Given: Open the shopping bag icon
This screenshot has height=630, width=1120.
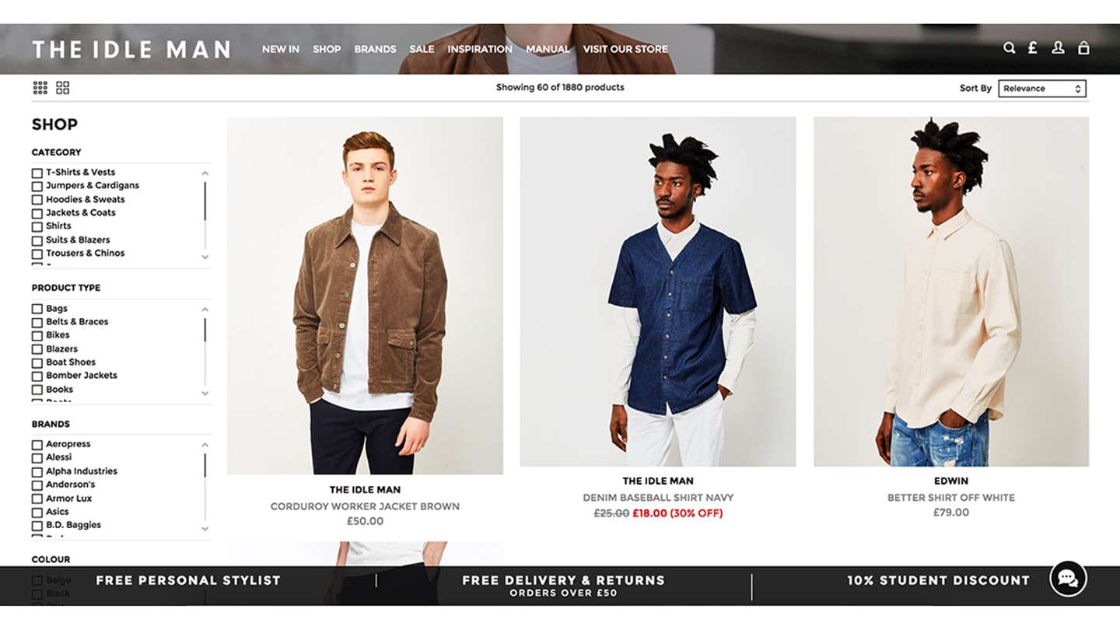Looking at the screenshot, I should point(1083,48).
